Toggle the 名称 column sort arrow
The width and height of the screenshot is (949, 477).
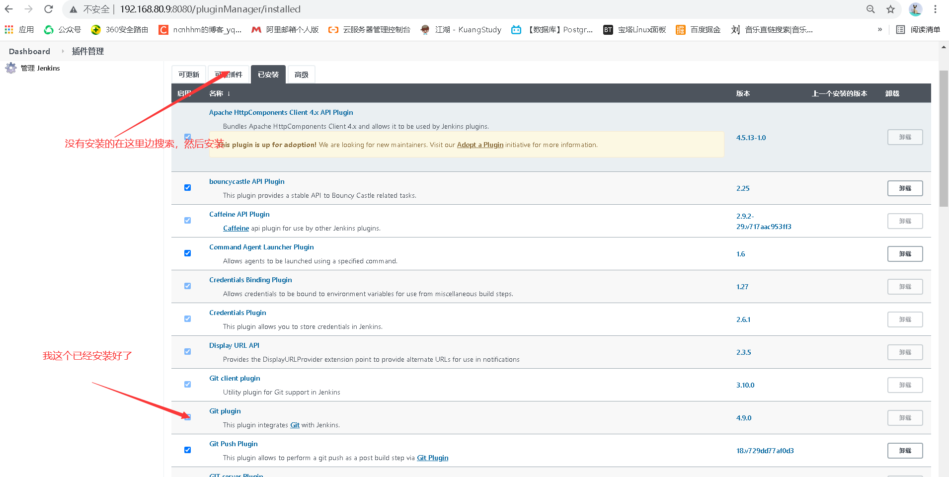(228, 93)
